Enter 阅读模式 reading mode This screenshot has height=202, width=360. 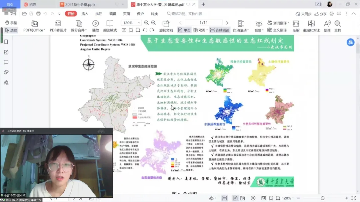pyautogui.click(x=110, y=24)
